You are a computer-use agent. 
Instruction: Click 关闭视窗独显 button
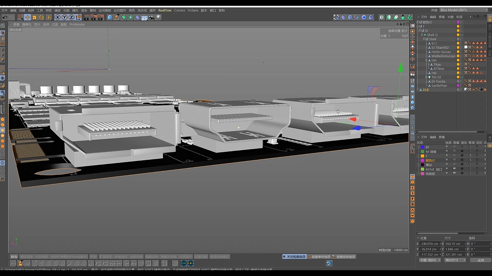point(294,257)
